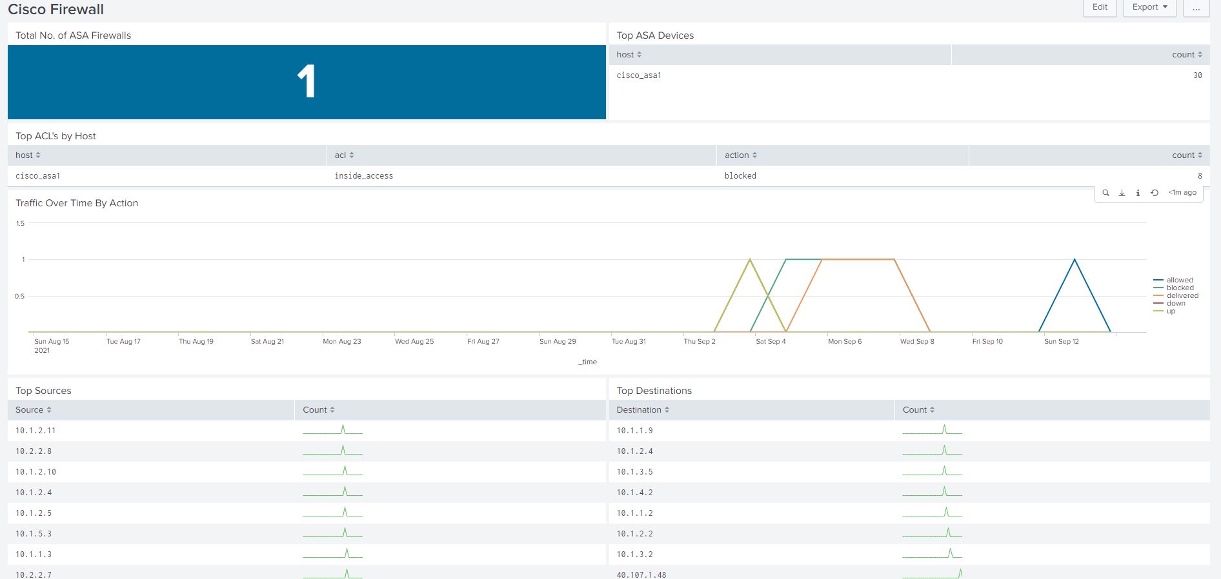Click sparkline for source 10.1.2.11
Image resolution: width=1221 pixels, height=579 pixels.
(332, 430)
